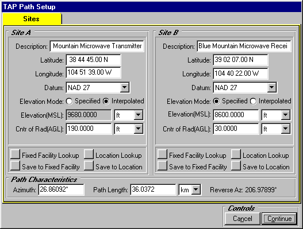The height and width of the screenshot is (229, 303).
Task: Select Interpolated elevation mode for Site B
Action: (x=254, y=101)
